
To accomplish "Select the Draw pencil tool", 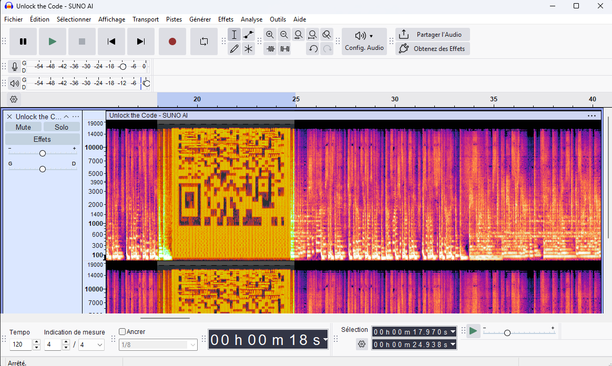I will pos(234,49).
